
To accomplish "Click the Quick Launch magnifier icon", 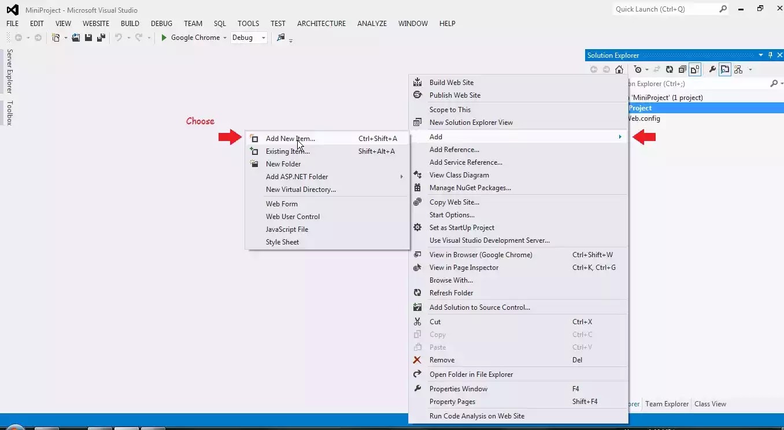I will point(723,9).
